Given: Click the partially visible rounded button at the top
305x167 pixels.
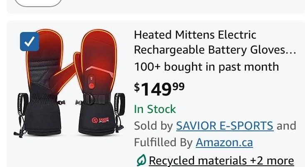Looking at the screenshot, I should pyautogui.click(x=38, y=3).
